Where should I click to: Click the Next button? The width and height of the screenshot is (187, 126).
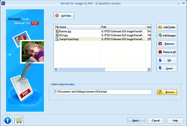(x=136, y=120)
